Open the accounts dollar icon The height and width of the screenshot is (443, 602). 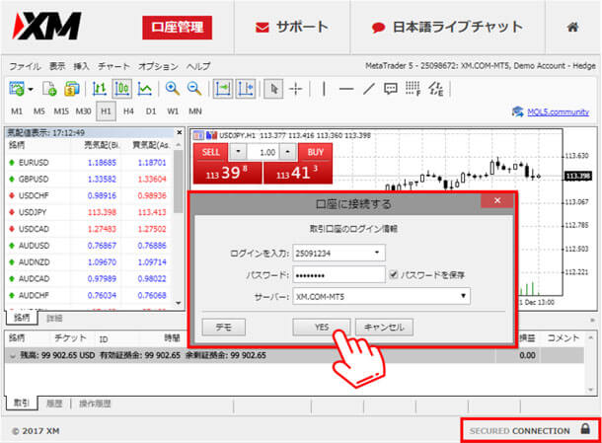point(71,89)
